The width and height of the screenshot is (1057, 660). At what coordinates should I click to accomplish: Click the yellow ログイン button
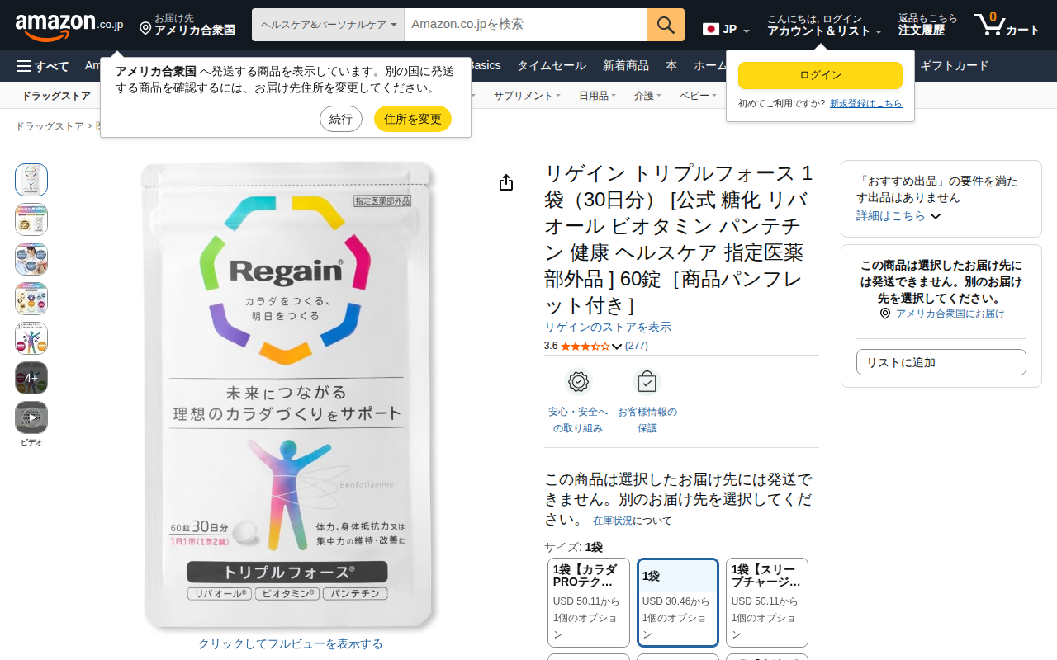coord(821,75)
